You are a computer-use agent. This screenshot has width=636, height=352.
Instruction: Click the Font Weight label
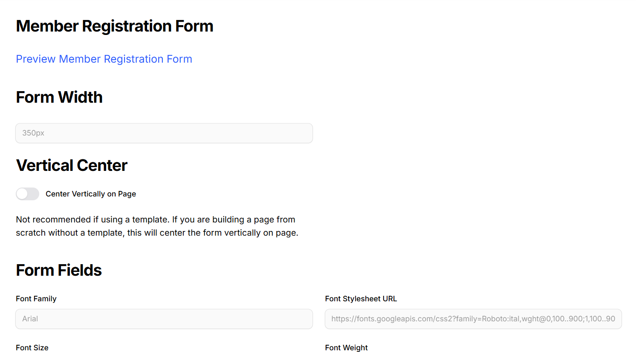(346, 348)
